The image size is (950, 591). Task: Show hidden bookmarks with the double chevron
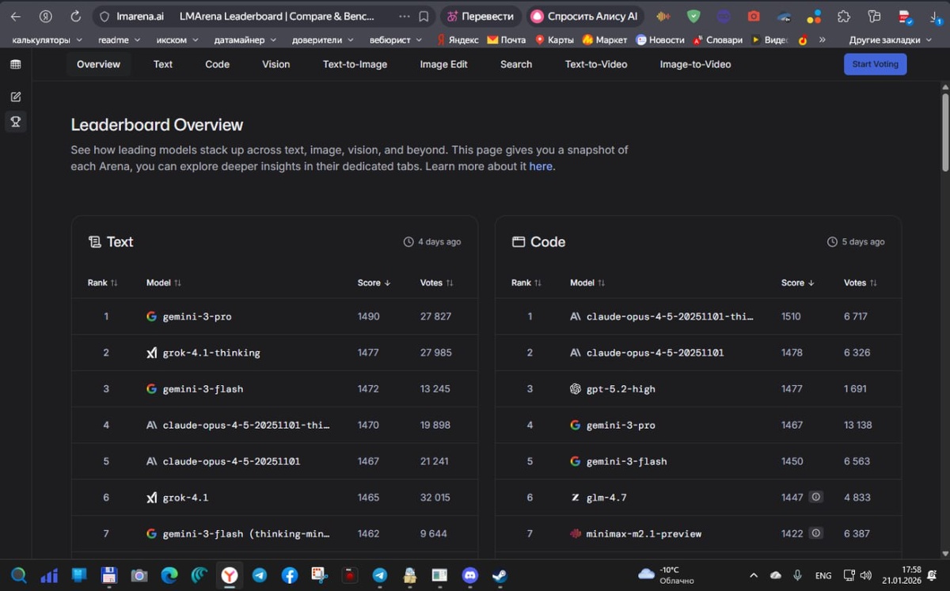822,40
